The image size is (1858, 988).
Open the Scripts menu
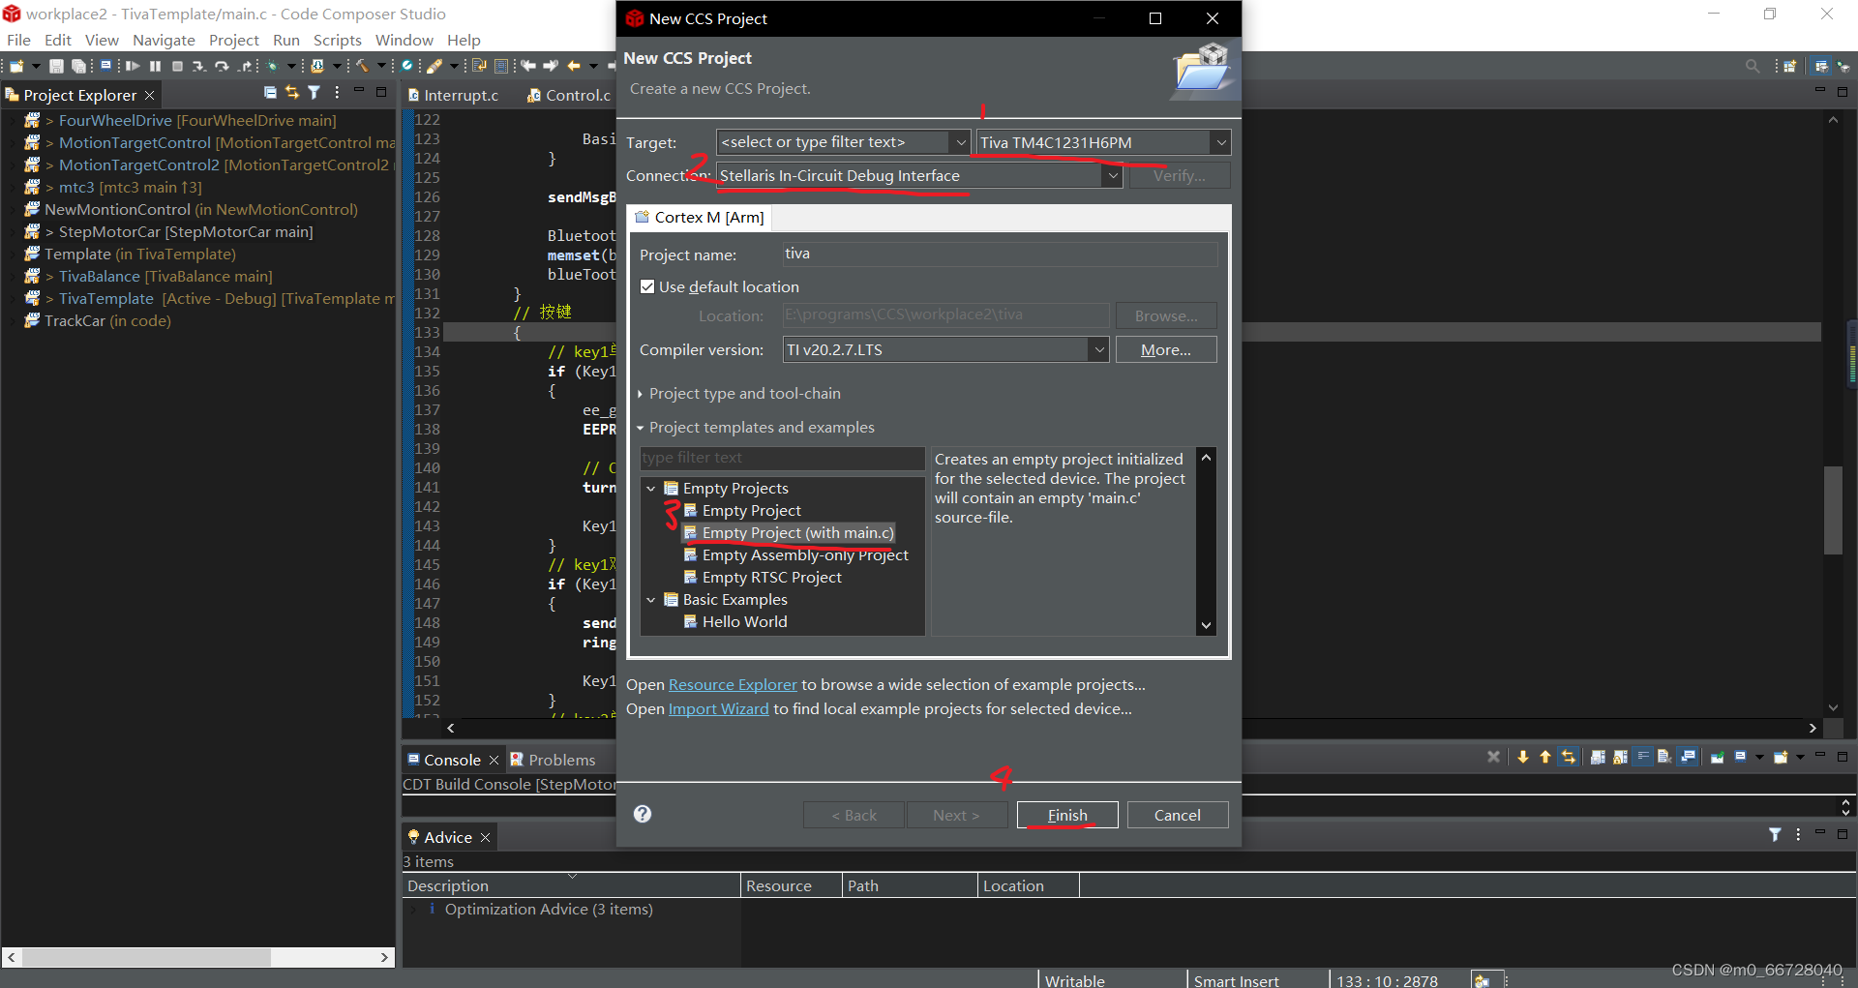tap(337, 40)
